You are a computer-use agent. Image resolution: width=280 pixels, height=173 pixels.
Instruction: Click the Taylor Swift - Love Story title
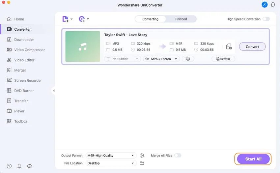[126, 35]
